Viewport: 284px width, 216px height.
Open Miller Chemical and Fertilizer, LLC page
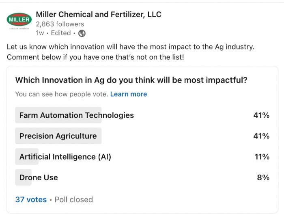click(99, 15)
